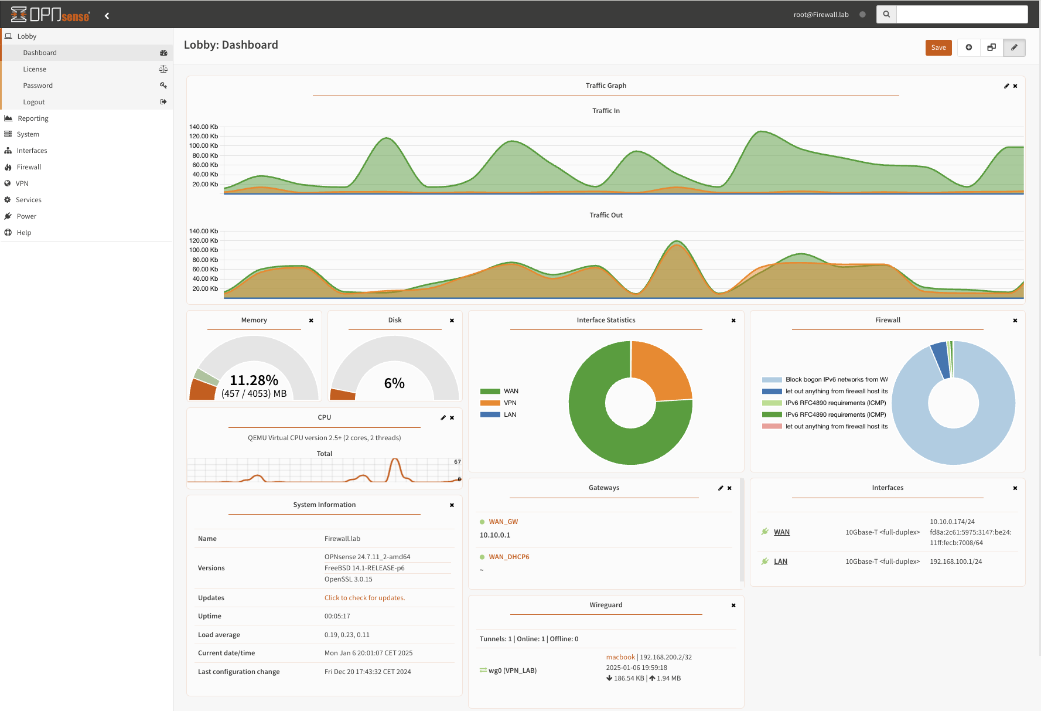Click the OPNsense logo

(x=50, y=15)
